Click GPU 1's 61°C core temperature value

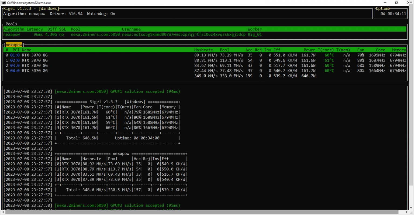329,60
